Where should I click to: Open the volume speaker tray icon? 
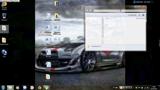pos(148,88)
